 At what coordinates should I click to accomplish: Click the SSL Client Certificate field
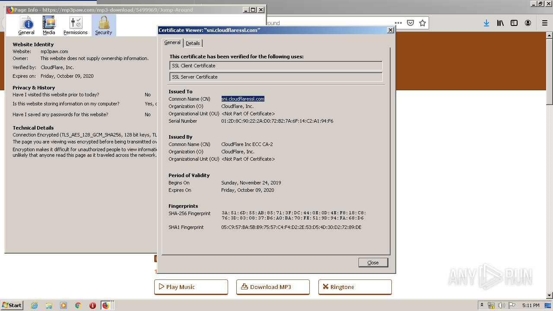[x=276, y=66]
